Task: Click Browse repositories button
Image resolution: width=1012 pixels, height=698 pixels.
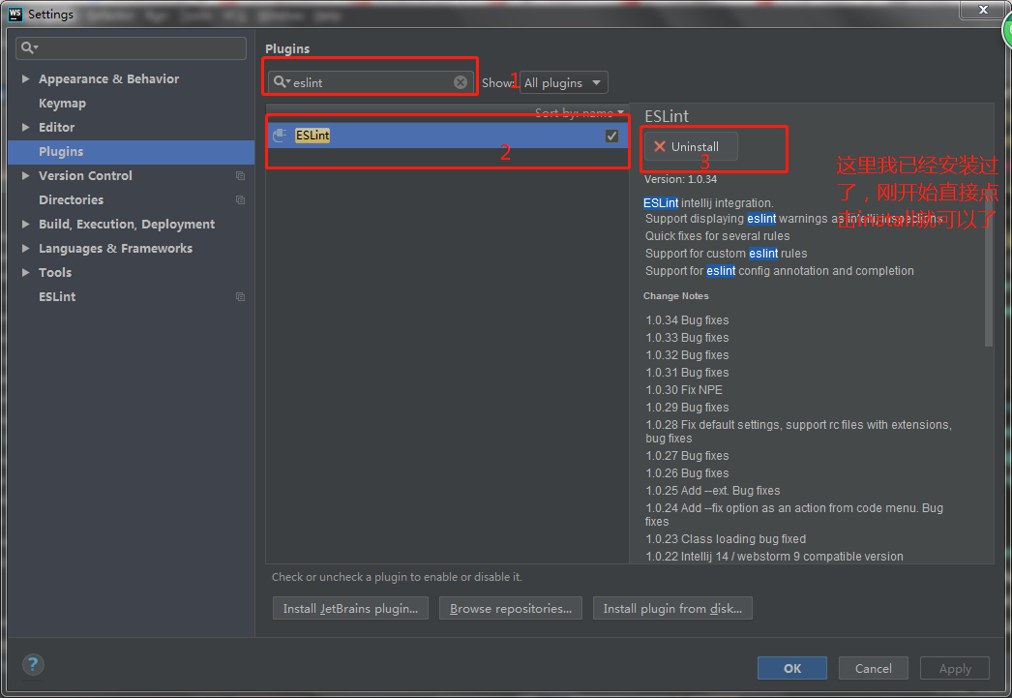Action: [x=511, y=608]
